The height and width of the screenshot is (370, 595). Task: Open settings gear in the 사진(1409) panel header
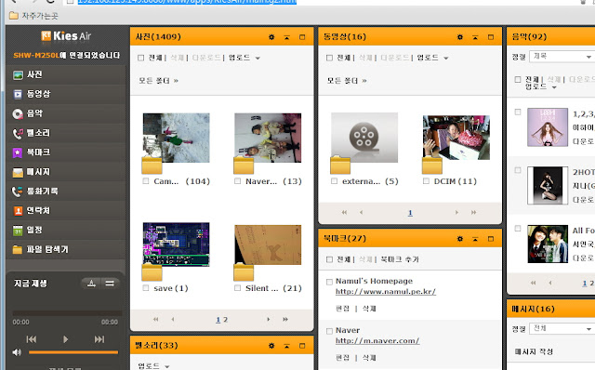pyautogui.click(x=271, y=37)
